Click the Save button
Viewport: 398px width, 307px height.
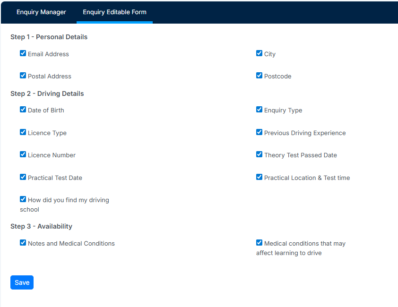coord(22,282)
